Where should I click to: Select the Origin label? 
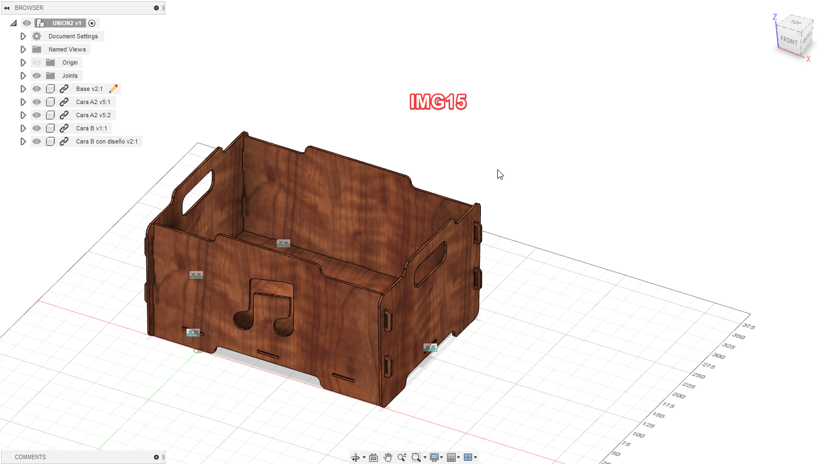point(70,62)
